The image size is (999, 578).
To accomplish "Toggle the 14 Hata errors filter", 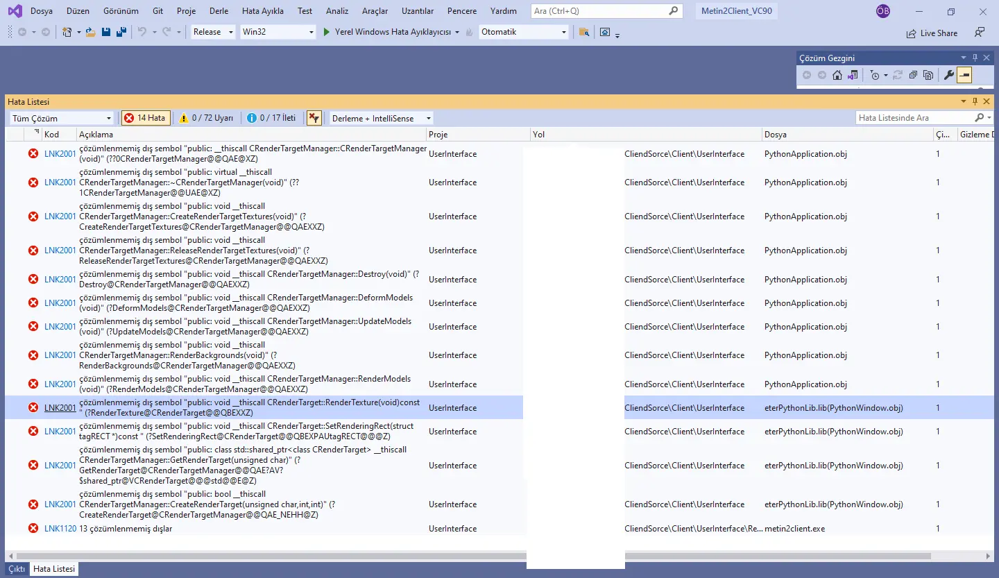I will click(x=146, y=118).
